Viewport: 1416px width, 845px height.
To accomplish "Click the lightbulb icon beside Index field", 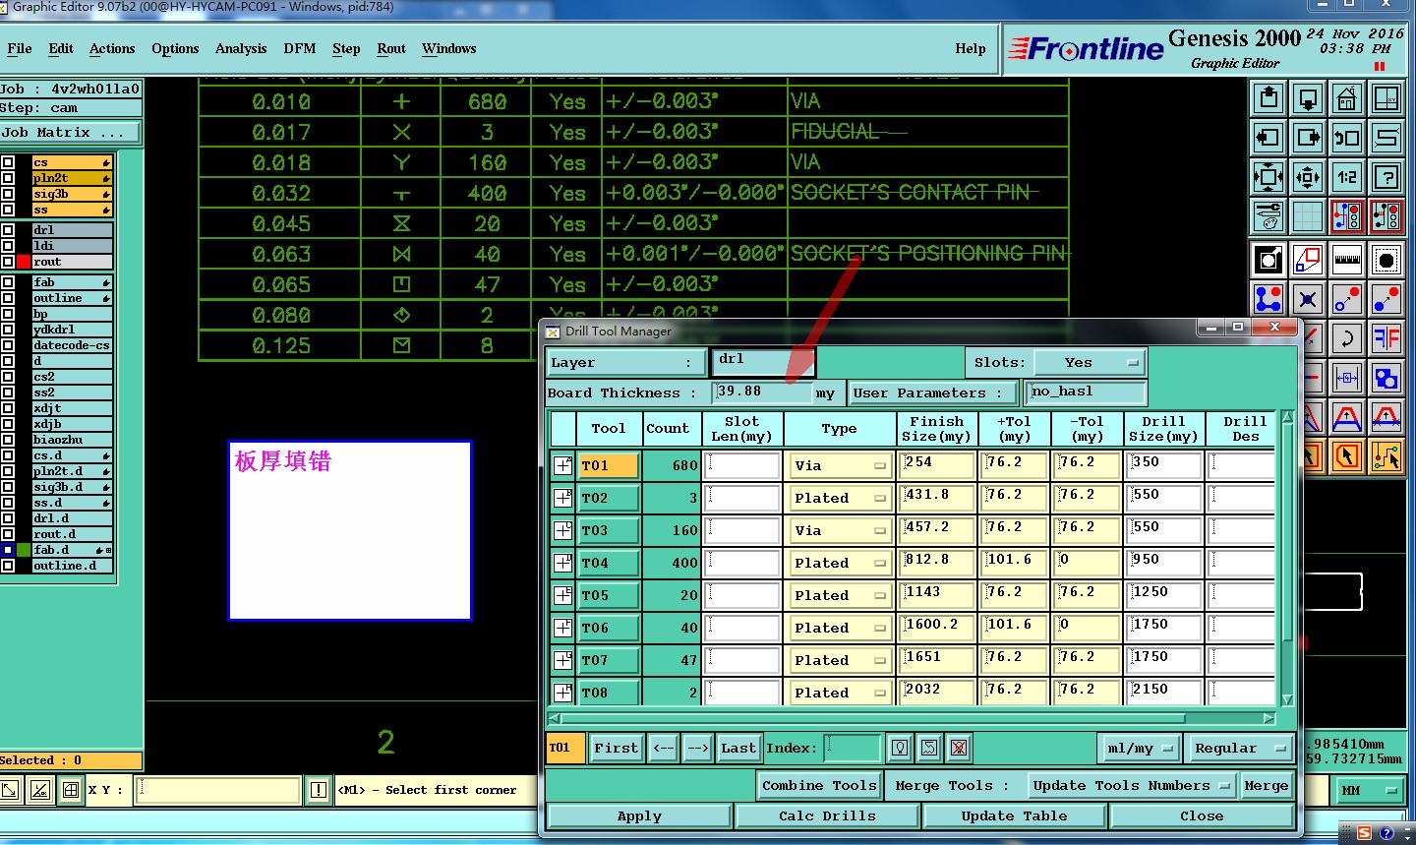I will [x=900, y=748].
